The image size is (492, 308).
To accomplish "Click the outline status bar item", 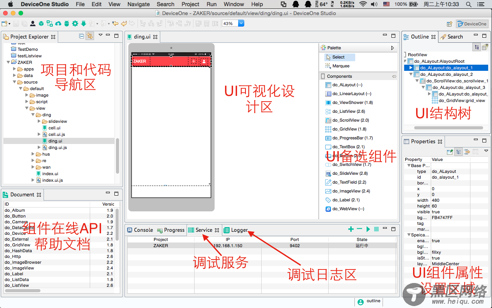I will [369, 301].
